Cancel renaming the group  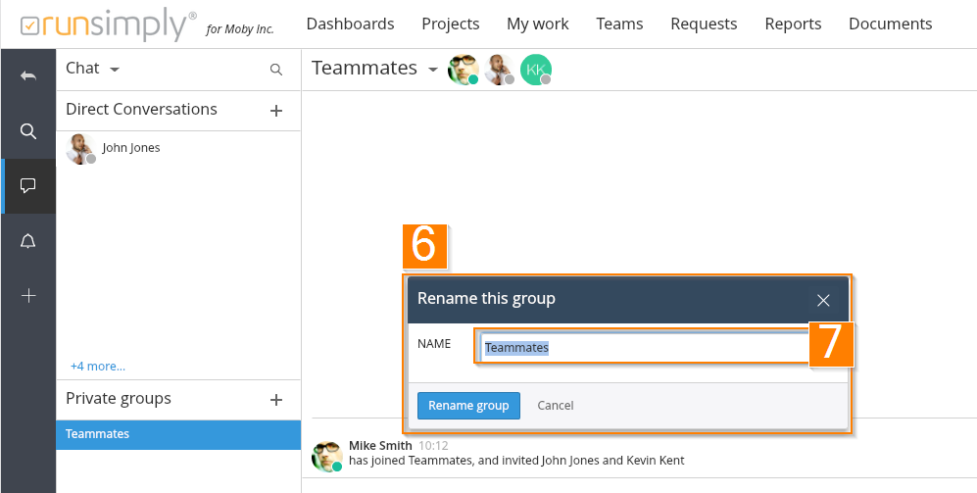coord(556,406)
